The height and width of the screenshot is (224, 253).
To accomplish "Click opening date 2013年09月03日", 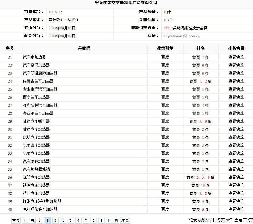I will 62,28.
